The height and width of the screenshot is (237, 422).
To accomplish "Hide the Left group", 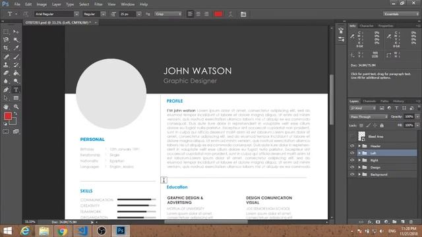I will [352, 153].
